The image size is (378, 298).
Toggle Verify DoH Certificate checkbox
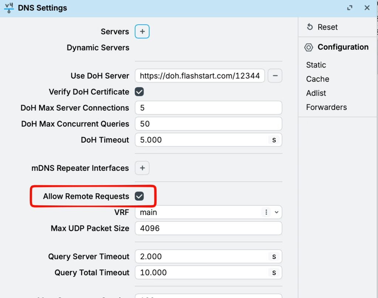pos(139,92)
